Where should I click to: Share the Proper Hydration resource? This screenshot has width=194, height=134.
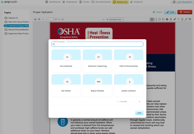(157, 12)
